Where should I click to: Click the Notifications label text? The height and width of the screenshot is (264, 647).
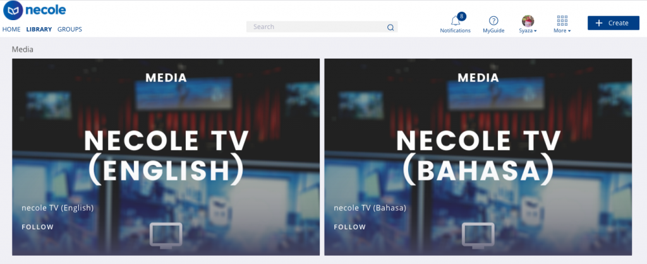(x=455, y=30)
